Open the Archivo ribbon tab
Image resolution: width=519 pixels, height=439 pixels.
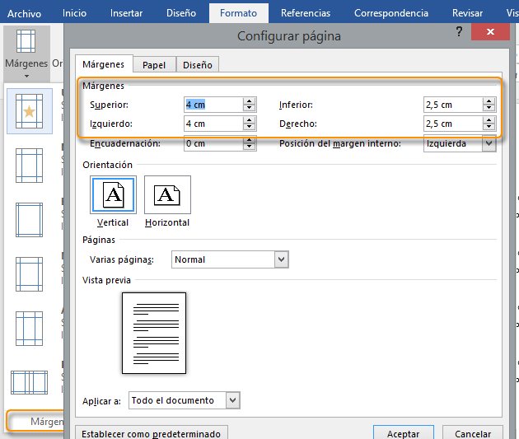[24, 13]
